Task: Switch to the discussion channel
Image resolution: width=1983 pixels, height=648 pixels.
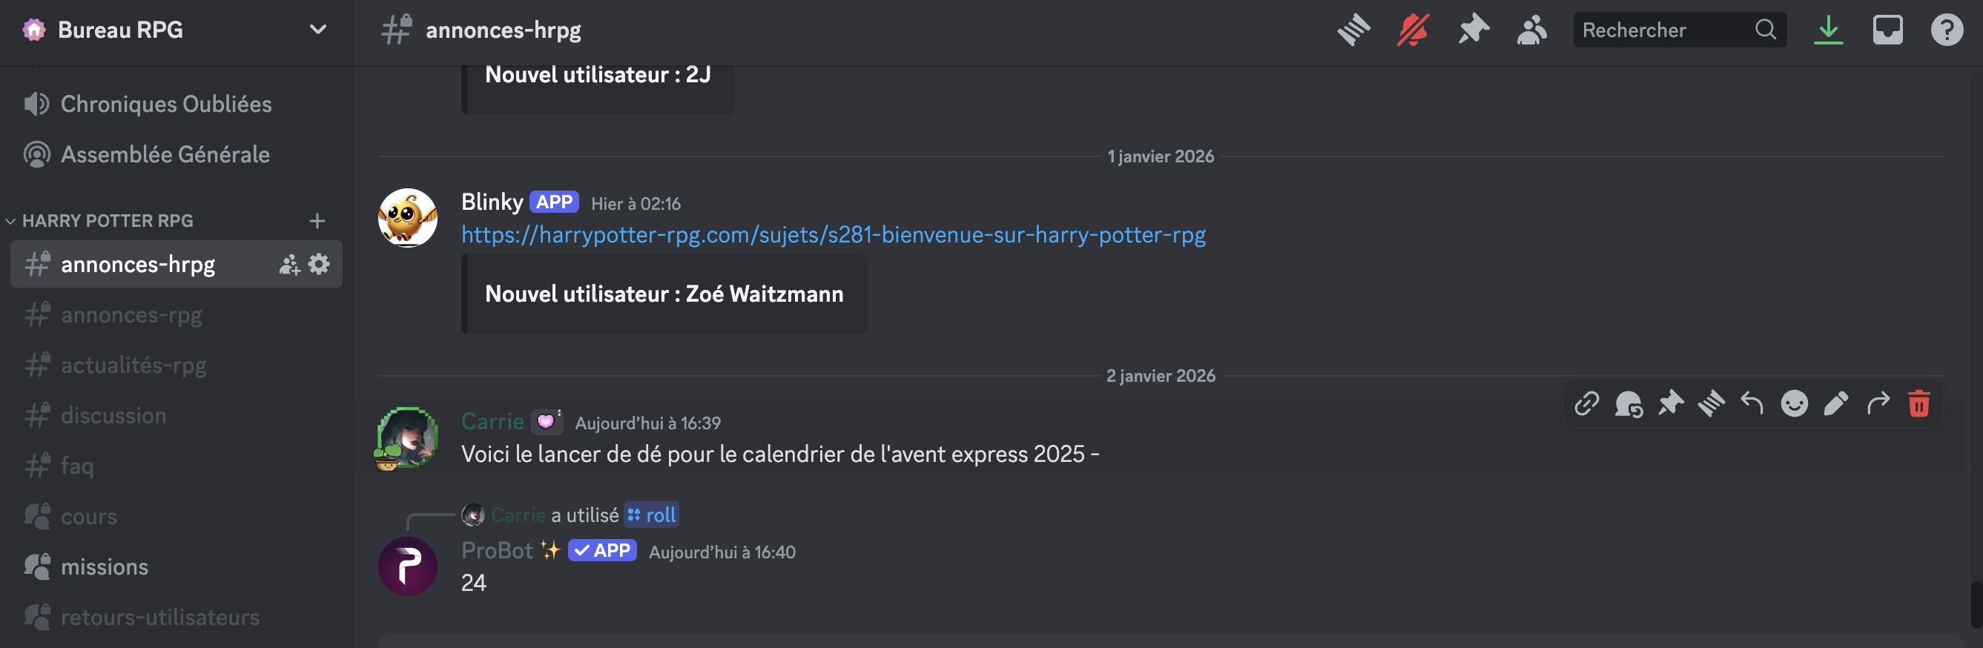Action: pos(113,416)
